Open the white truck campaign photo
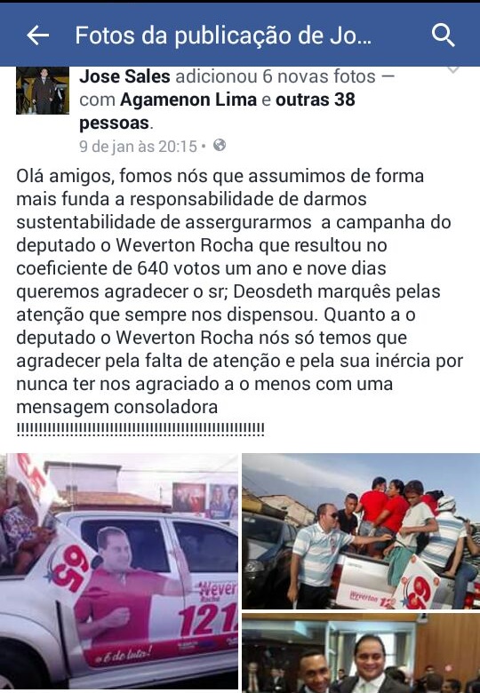 (x=119, y=570)
